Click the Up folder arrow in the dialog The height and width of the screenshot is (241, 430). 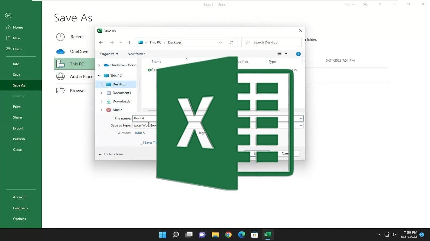click(129, 43)
